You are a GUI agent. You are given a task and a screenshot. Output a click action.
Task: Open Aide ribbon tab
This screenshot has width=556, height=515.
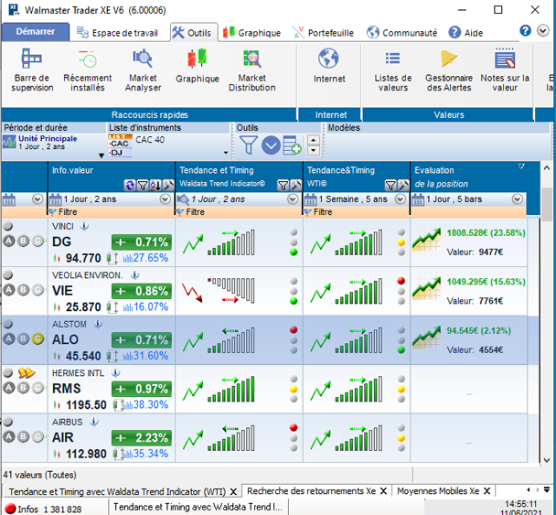pyautogui.click(x=465, y=33)
